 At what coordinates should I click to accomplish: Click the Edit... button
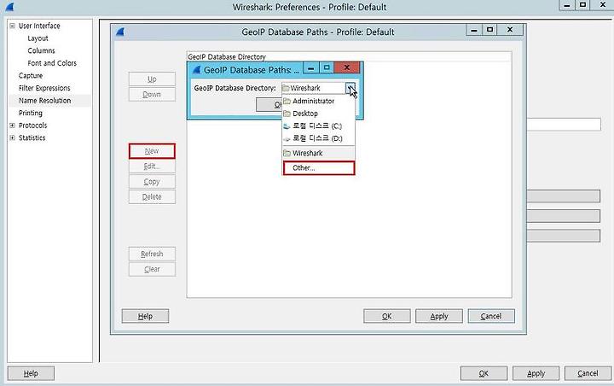152,167
